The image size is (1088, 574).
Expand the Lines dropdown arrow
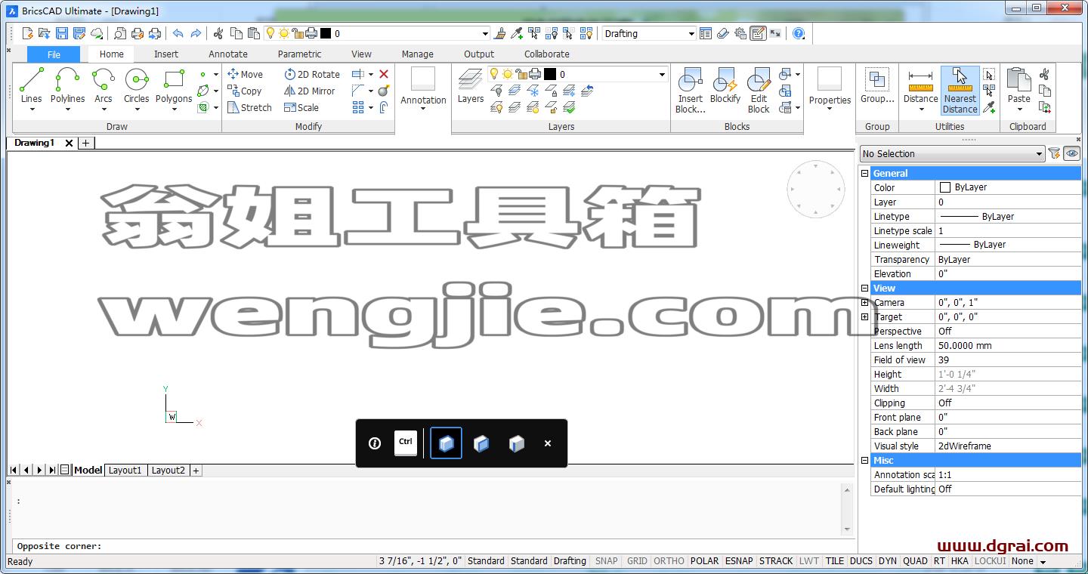click(32, 110)
